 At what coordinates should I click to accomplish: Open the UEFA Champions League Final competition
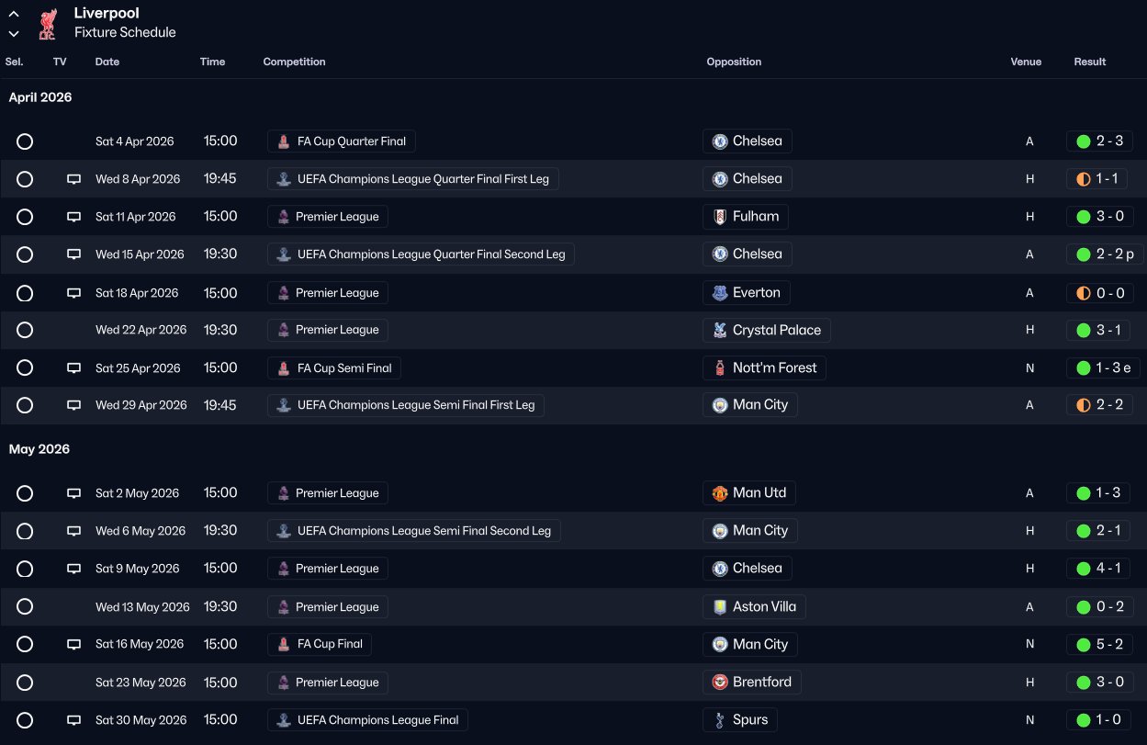pyautogui.click(x=377, y=720)
